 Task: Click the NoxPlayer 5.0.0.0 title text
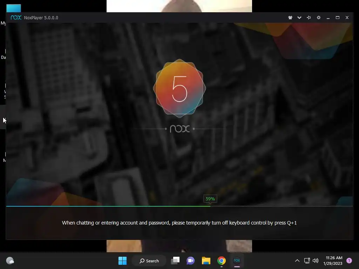[x=41, y=18]
